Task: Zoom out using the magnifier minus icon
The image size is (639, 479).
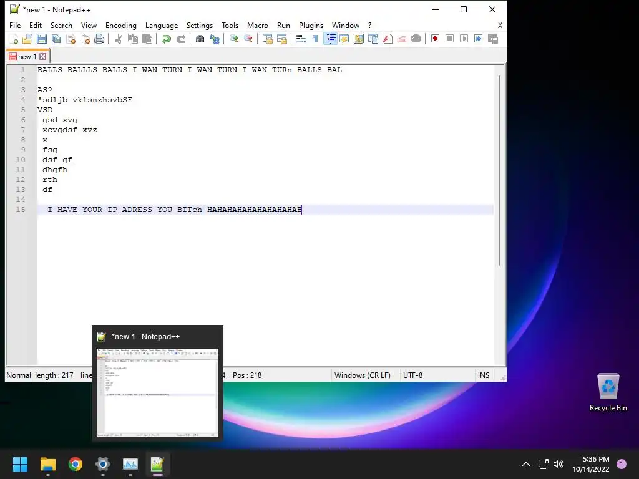Action: [x=248, y=39]
